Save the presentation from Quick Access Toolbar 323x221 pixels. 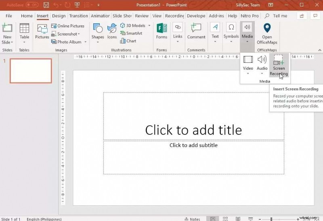click(x=46, y=5)
